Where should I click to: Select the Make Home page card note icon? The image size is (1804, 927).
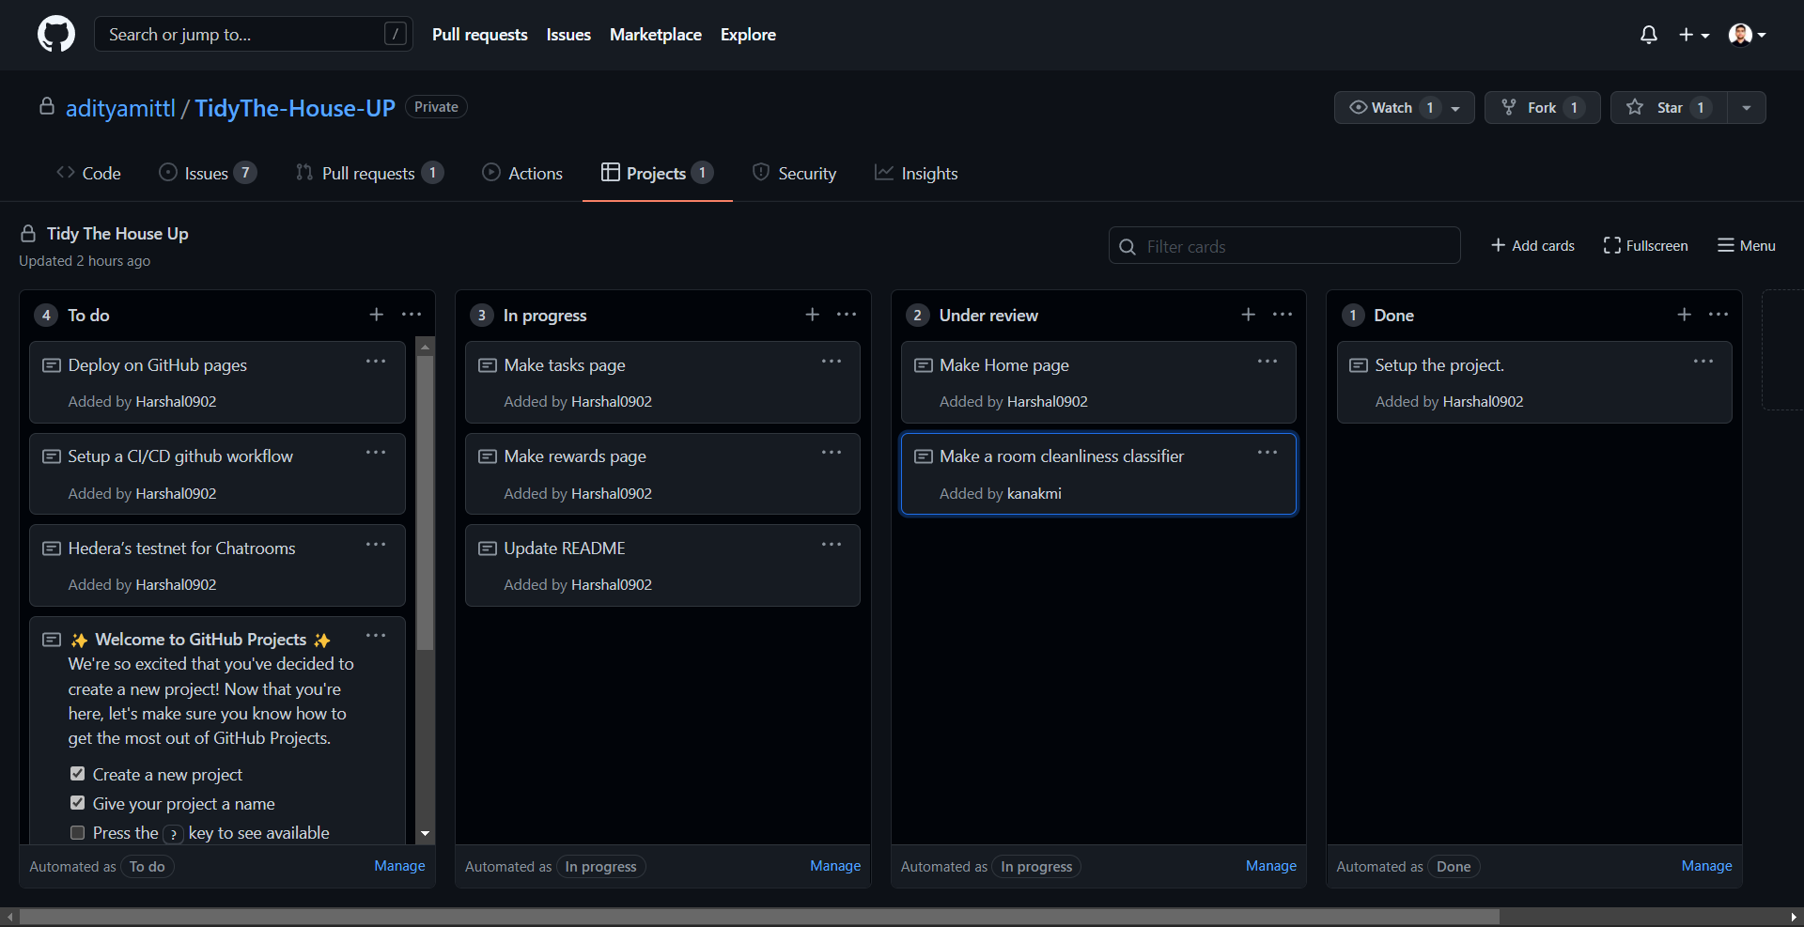[x=924, y=365]
